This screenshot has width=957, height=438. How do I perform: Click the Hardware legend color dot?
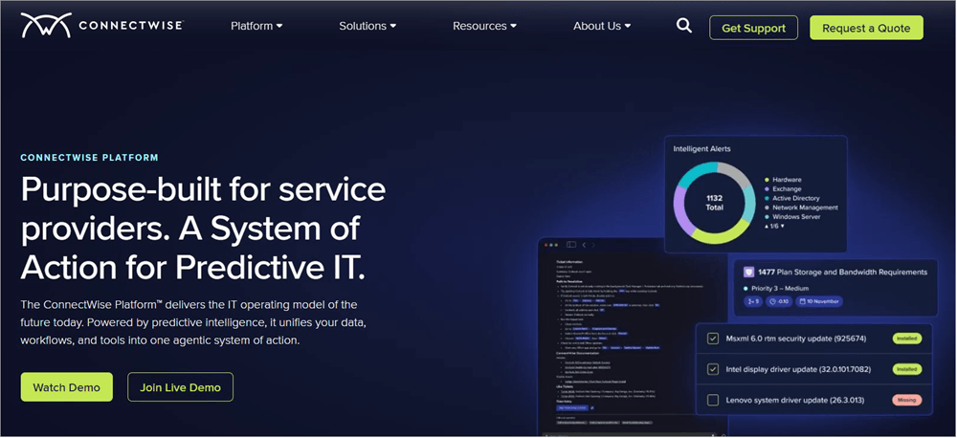coord(767,180)
